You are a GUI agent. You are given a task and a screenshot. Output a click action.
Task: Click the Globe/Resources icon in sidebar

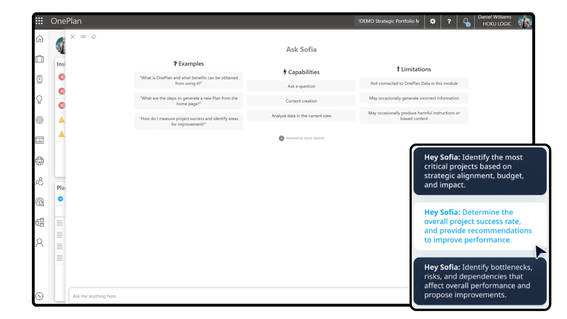(x=40, y=160)
